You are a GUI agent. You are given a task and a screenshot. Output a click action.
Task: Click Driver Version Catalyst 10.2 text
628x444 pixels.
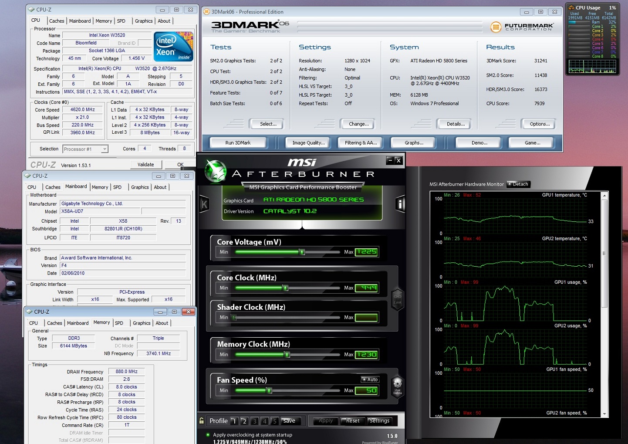coord(290,211)
